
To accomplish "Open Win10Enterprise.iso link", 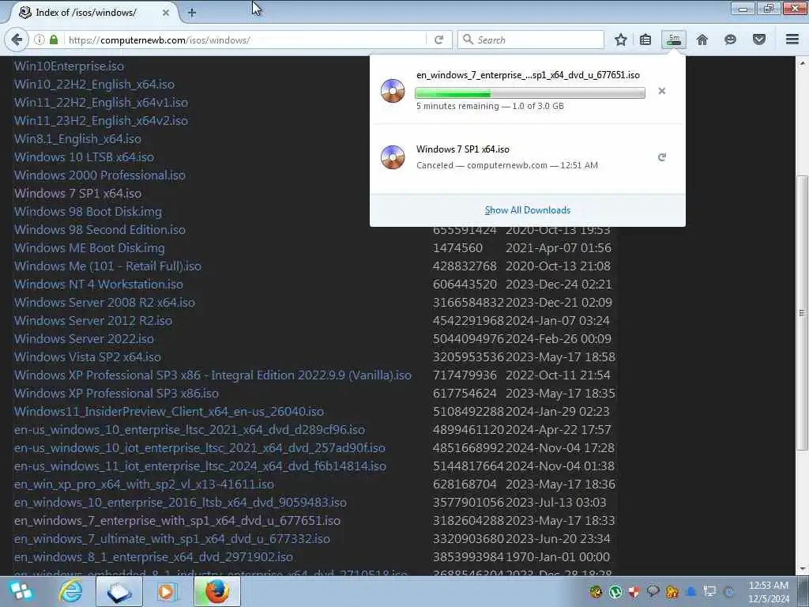I will pos(70,66).
